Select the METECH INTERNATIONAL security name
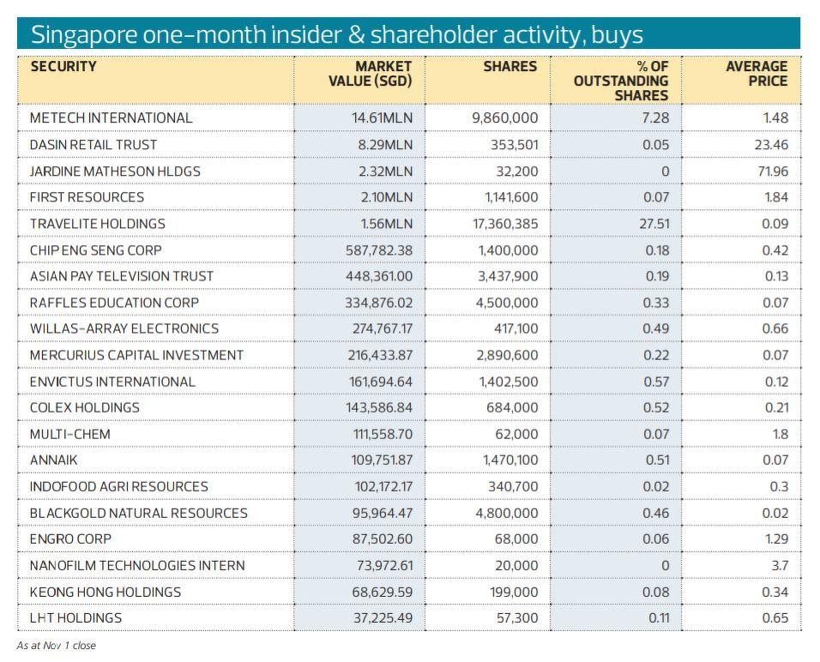The image size is (820, 662). pyautogui.click(x=112, y=118)
